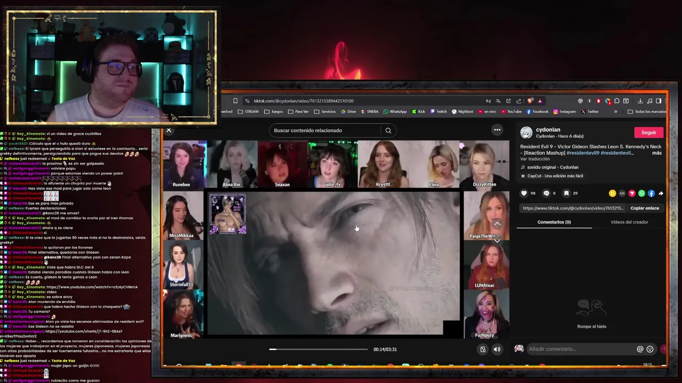Open the emoji picker icon
This screenshot has width=682, height=383.
click(x=650, y=349)
